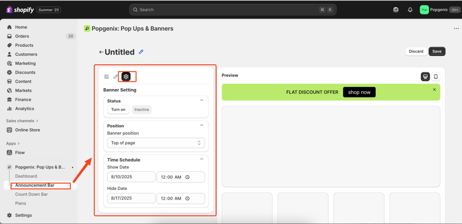Click the Online Store icon

(x=9, y=130)
